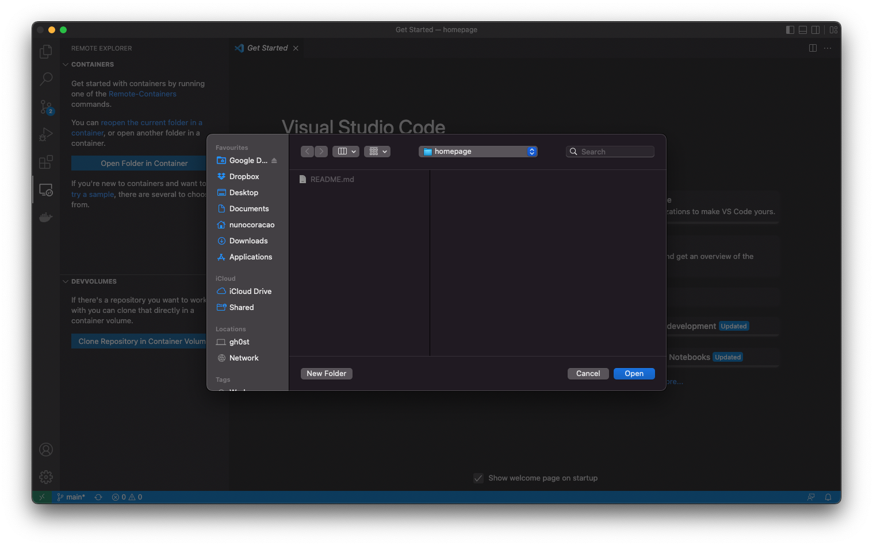The image size is (873, 546).
Task: Open the Search view icon
Action: click(46, 79)
